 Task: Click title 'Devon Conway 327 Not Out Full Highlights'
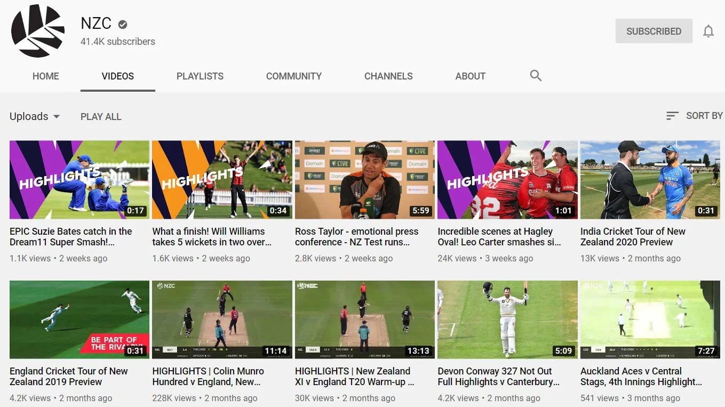(499, 376)
